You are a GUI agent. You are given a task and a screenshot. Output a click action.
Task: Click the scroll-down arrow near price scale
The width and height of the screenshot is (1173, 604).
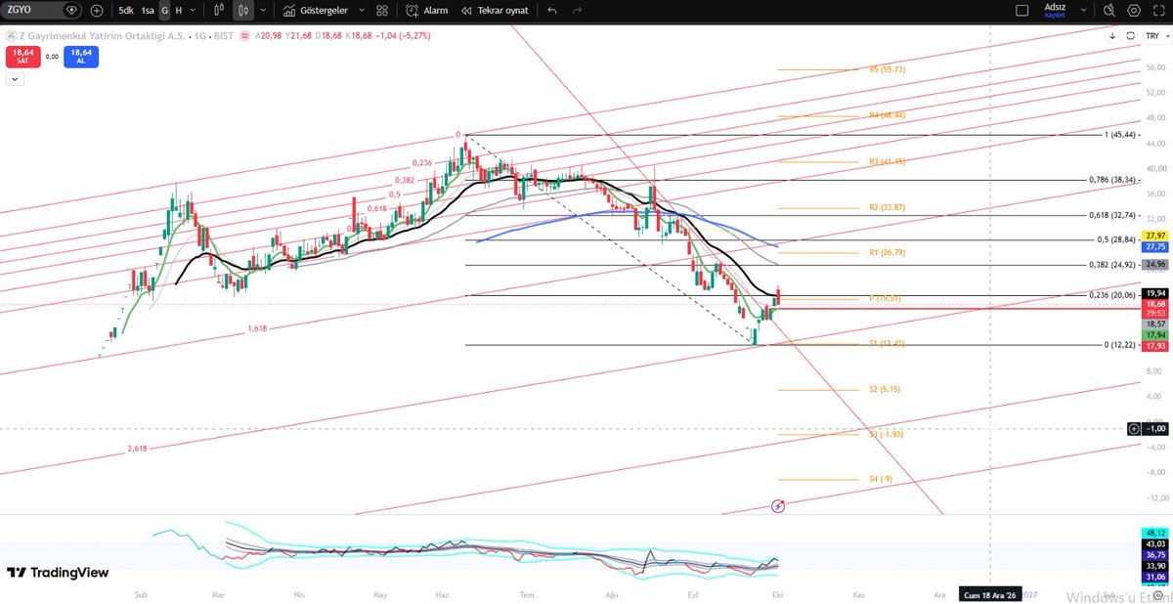point(1112,35)
